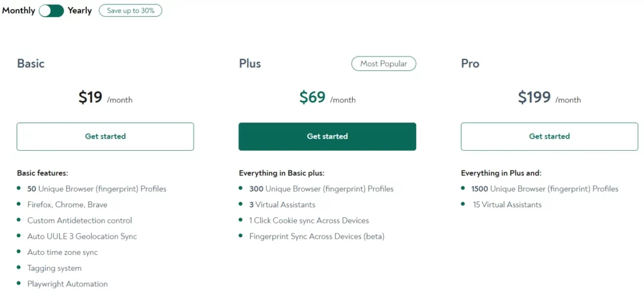This screenshot has height=292, width=644.
Task: Click the Playwright Automation feature item
Action: 67,284
